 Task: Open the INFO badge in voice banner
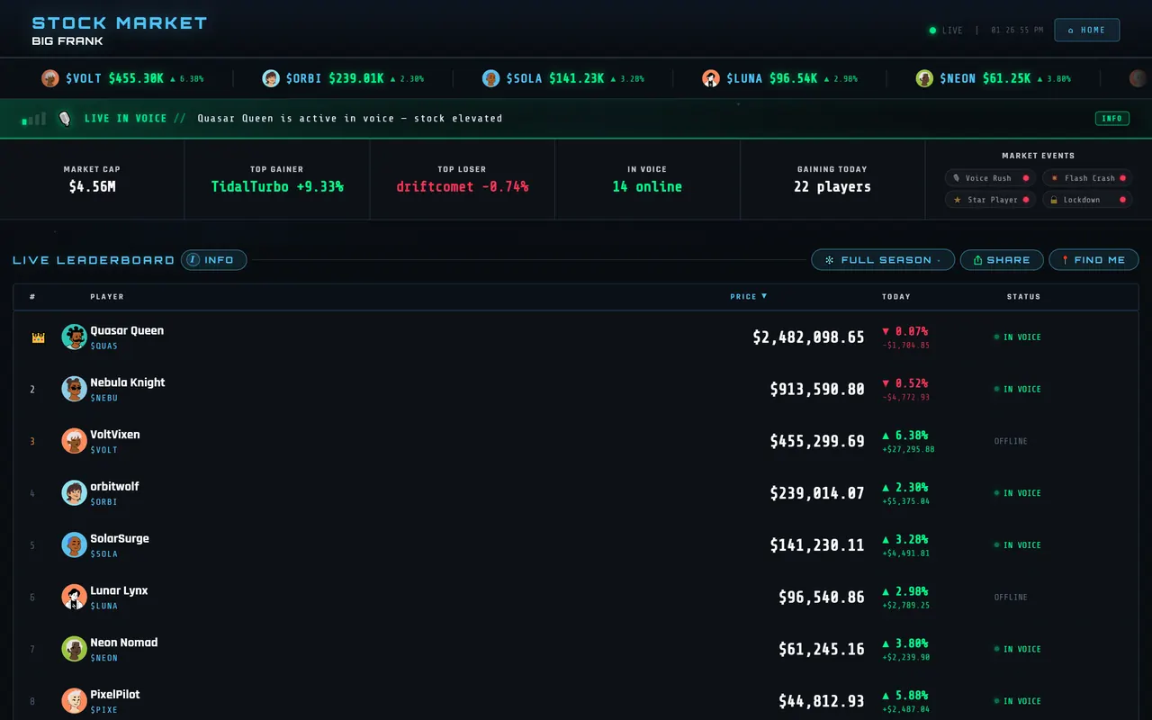(1112, 118)
